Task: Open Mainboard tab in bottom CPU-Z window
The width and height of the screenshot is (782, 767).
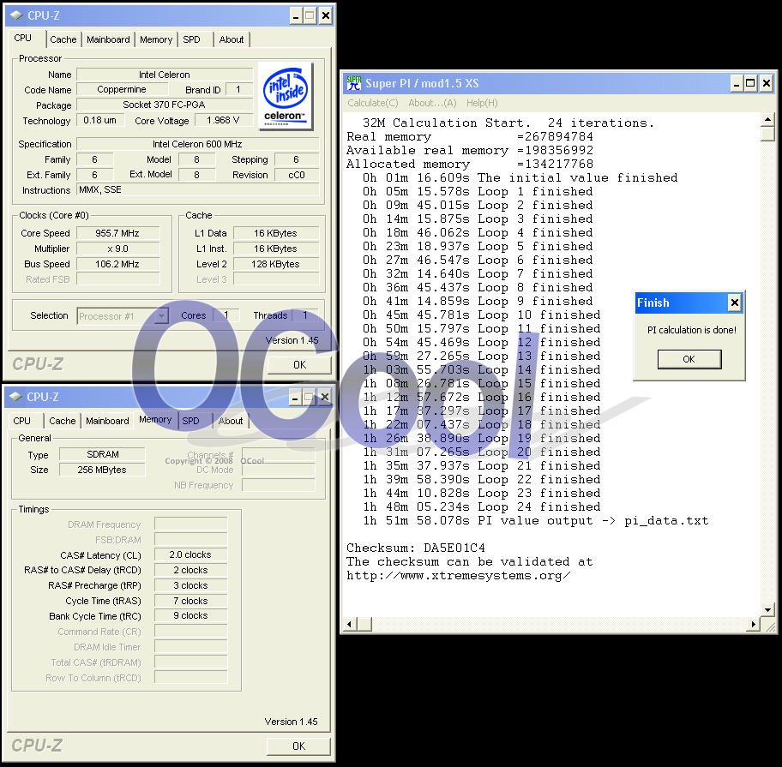Action: click(x=107, y=421)
